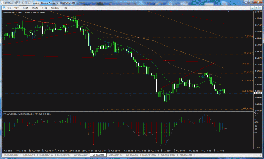Switch to the GBPUSD,M5 chart tab
264x159 pixels.
pyautogui.click(x=132, y=155)
